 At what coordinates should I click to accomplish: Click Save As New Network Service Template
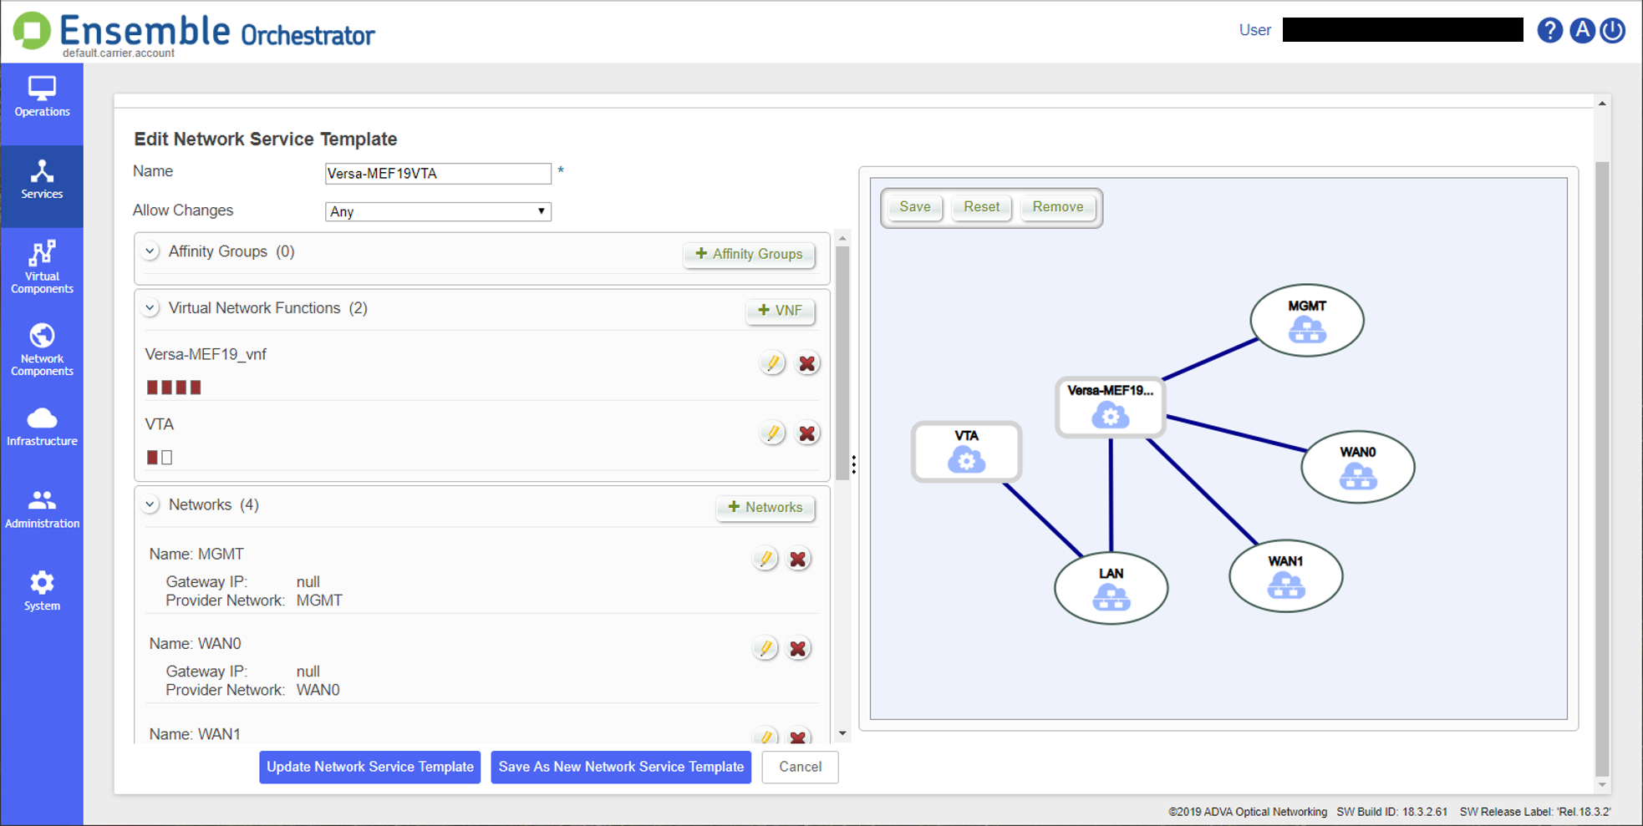tap(621, 767)
